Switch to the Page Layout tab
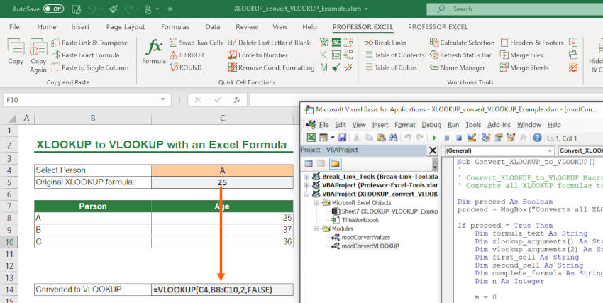603x303 pixels. (126, 27)
